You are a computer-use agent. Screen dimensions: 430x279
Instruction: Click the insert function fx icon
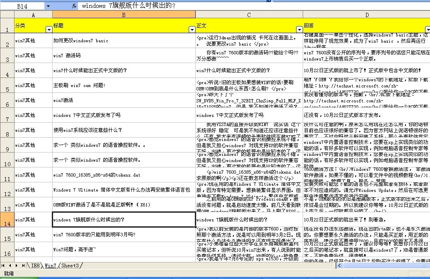[x=74, y=6]
